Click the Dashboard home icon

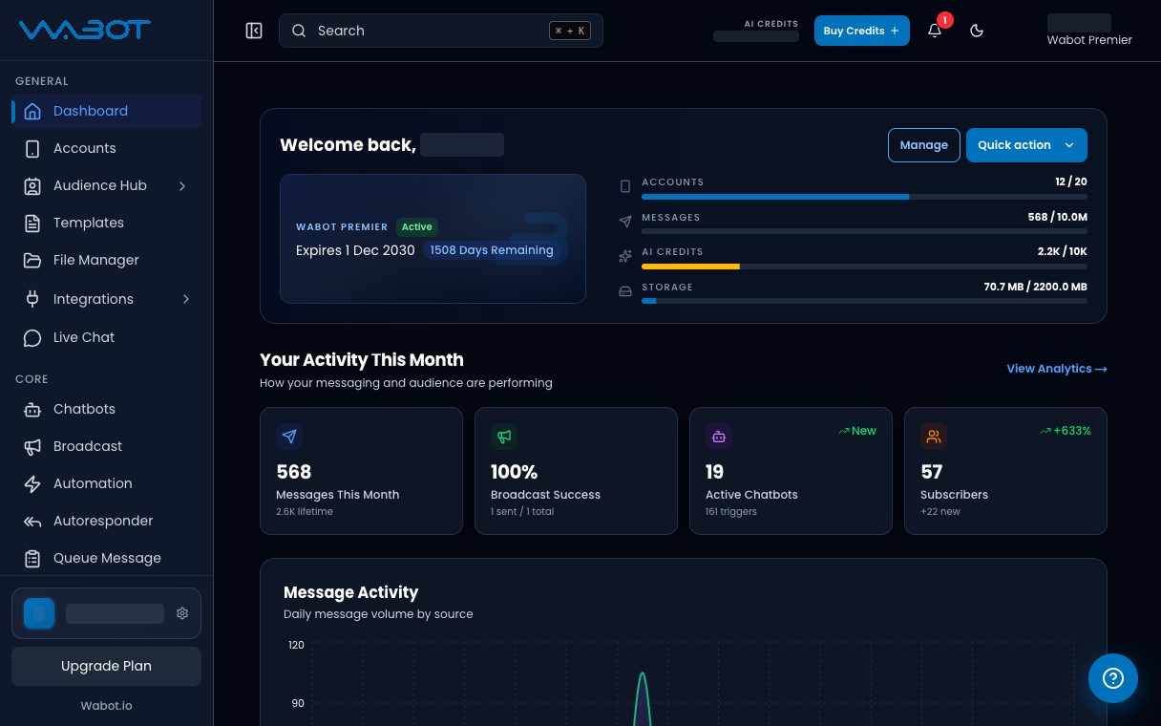[x=32, y=111]
